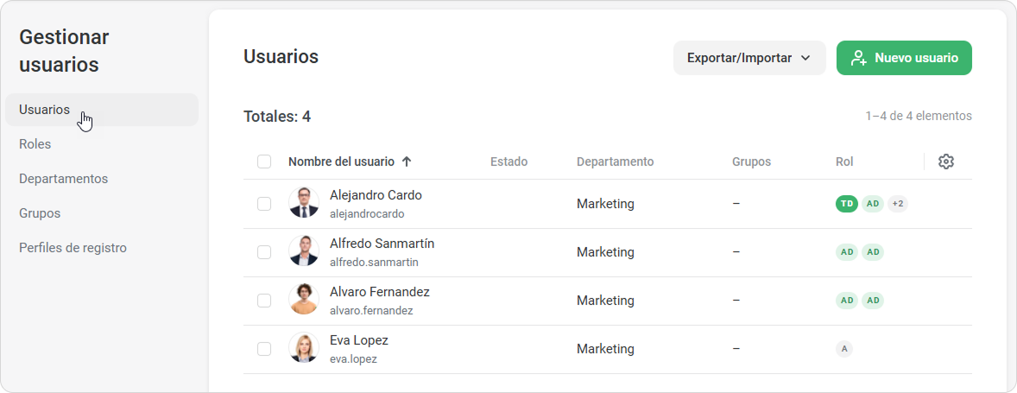Check the box for Alejandro Cardo
Image resolution: width=1017 pixels, height=393 pixels.
(264, 204)
